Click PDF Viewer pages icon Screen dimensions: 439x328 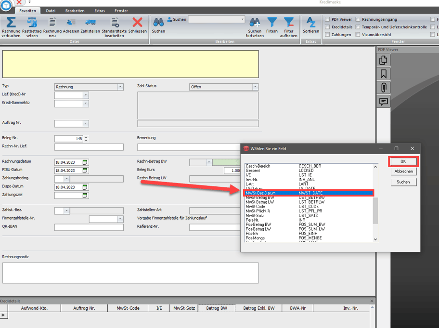pyautogui.click(x=384, y=60)
